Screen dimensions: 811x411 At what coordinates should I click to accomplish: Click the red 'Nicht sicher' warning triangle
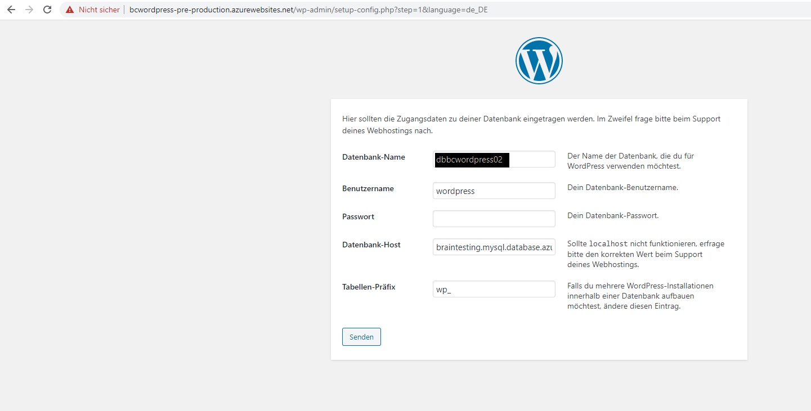click(69, 9)
